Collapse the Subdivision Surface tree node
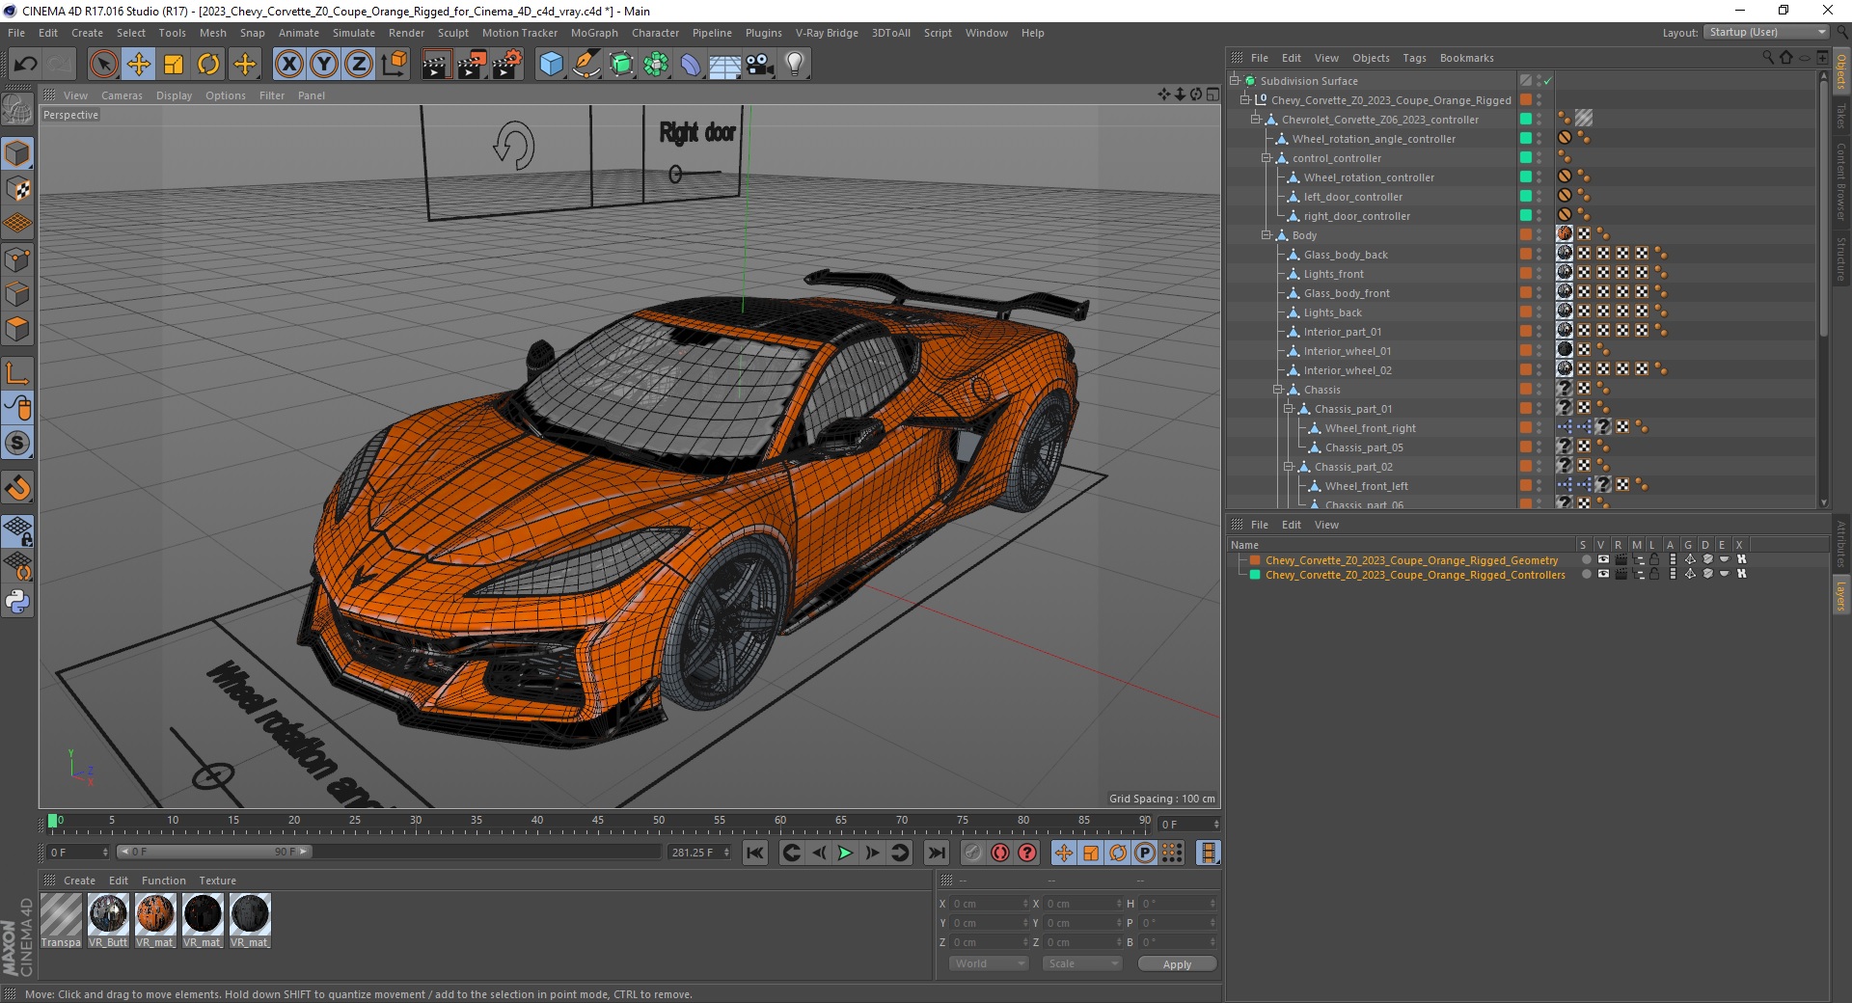The height and width of the screenshot is (1003, 1852). coord(1234,81)
